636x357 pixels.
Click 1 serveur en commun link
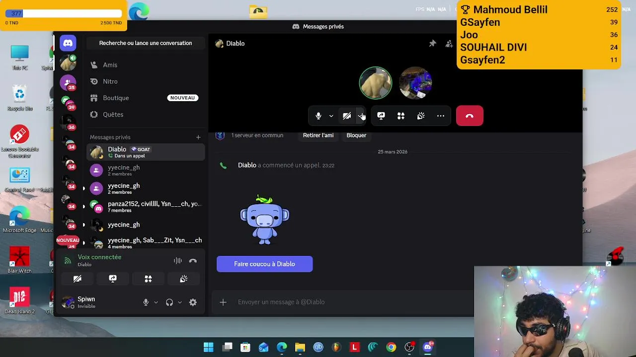coord(257,135)
